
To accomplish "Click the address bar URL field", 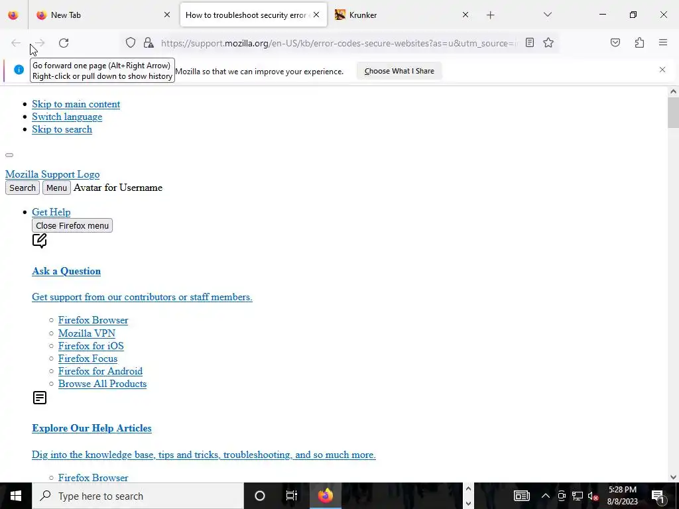I will pyautogui.click(x=339, y=43).
